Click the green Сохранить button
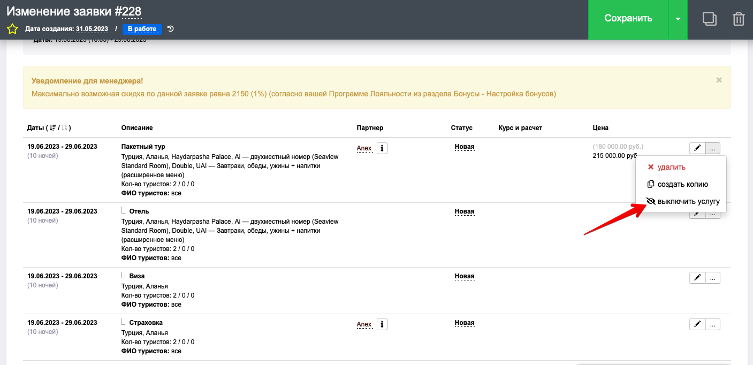Screen dimensions: 753x365 click(x=628, y=19)
